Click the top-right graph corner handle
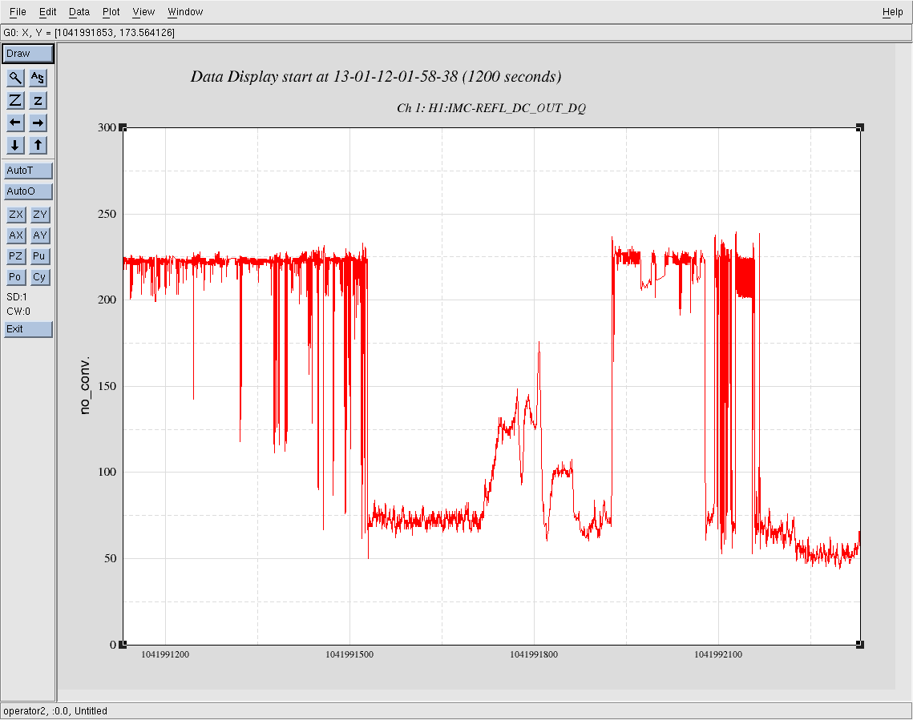The width and height of the screenshot is (913, 720). (860, 127)
